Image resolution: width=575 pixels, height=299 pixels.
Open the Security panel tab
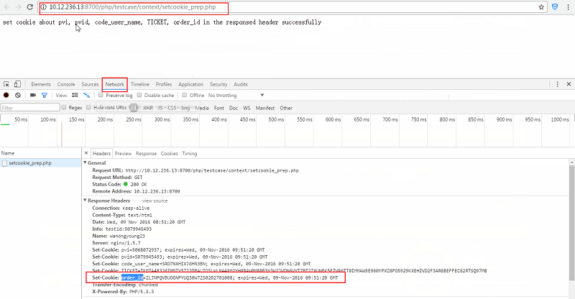pos(218,84)
